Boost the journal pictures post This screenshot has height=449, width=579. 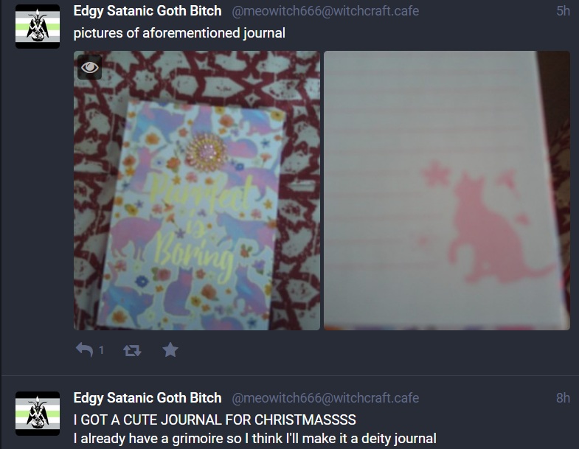tap(132, 350)
